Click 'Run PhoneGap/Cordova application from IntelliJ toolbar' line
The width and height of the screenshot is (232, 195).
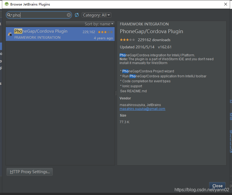pyautogui.click(x=164, y=76)
